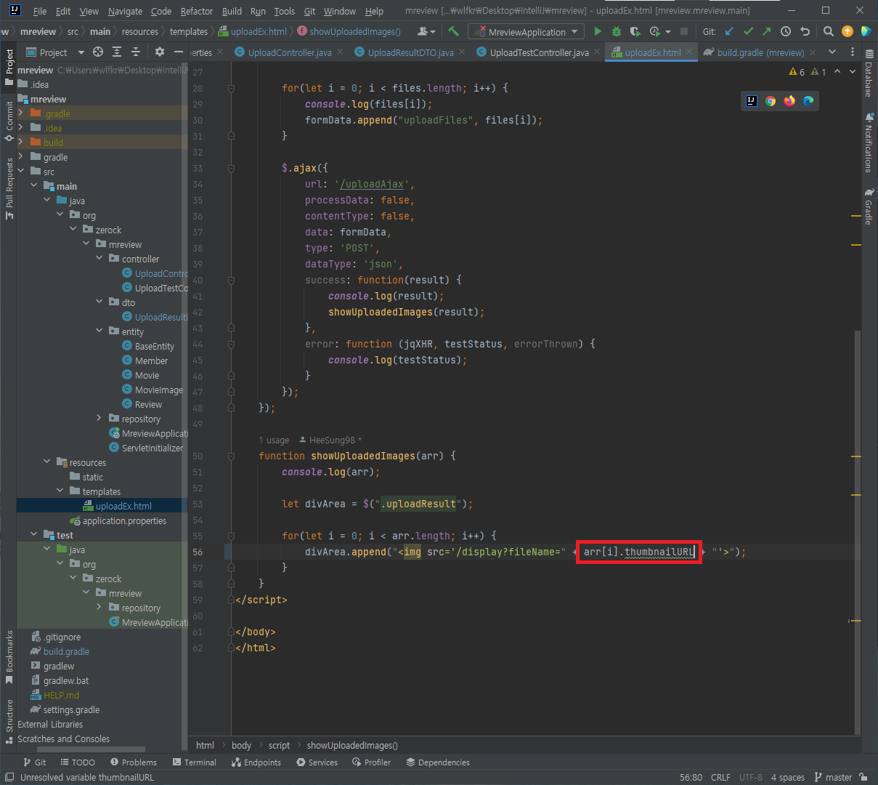Rollback changes with the undo arrow icon
878x785 pixels.
pyautogui.click(x=805, y=31)
